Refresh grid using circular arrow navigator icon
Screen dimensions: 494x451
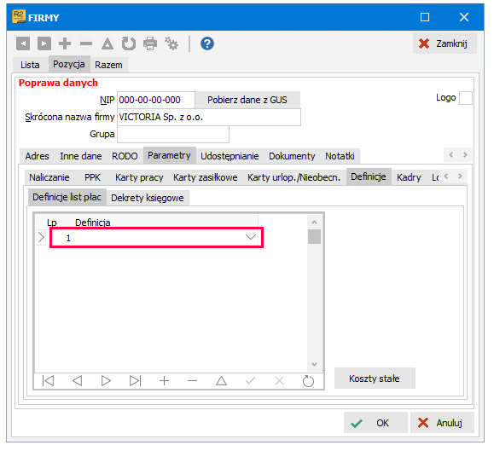308,381
